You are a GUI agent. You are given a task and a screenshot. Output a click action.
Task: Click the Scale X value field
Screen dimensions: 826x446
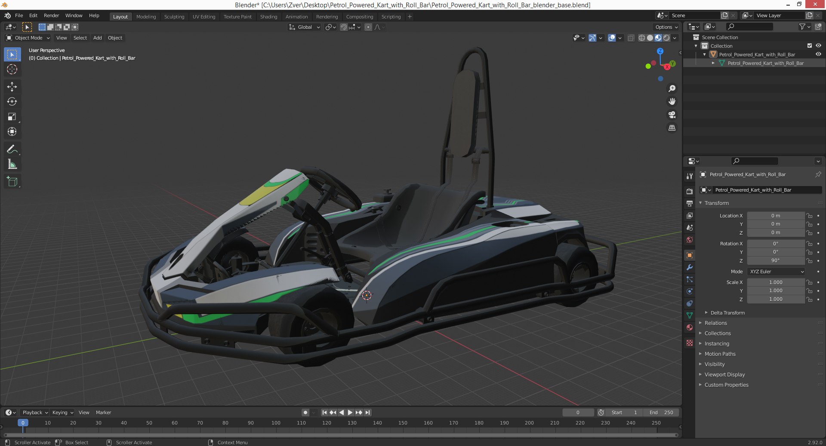coord(776,282)
